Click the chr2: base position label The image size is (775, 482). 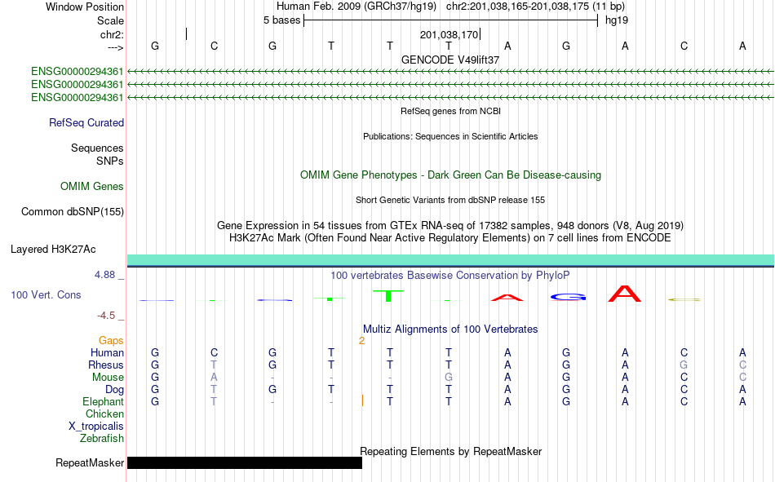(x=112, y=34)
